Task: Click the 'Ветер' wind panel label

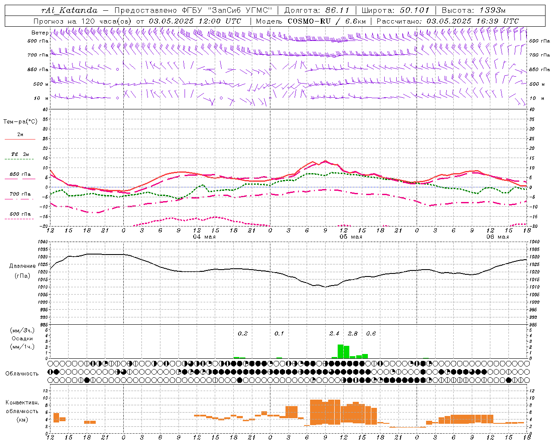Action: coord(40,33)
